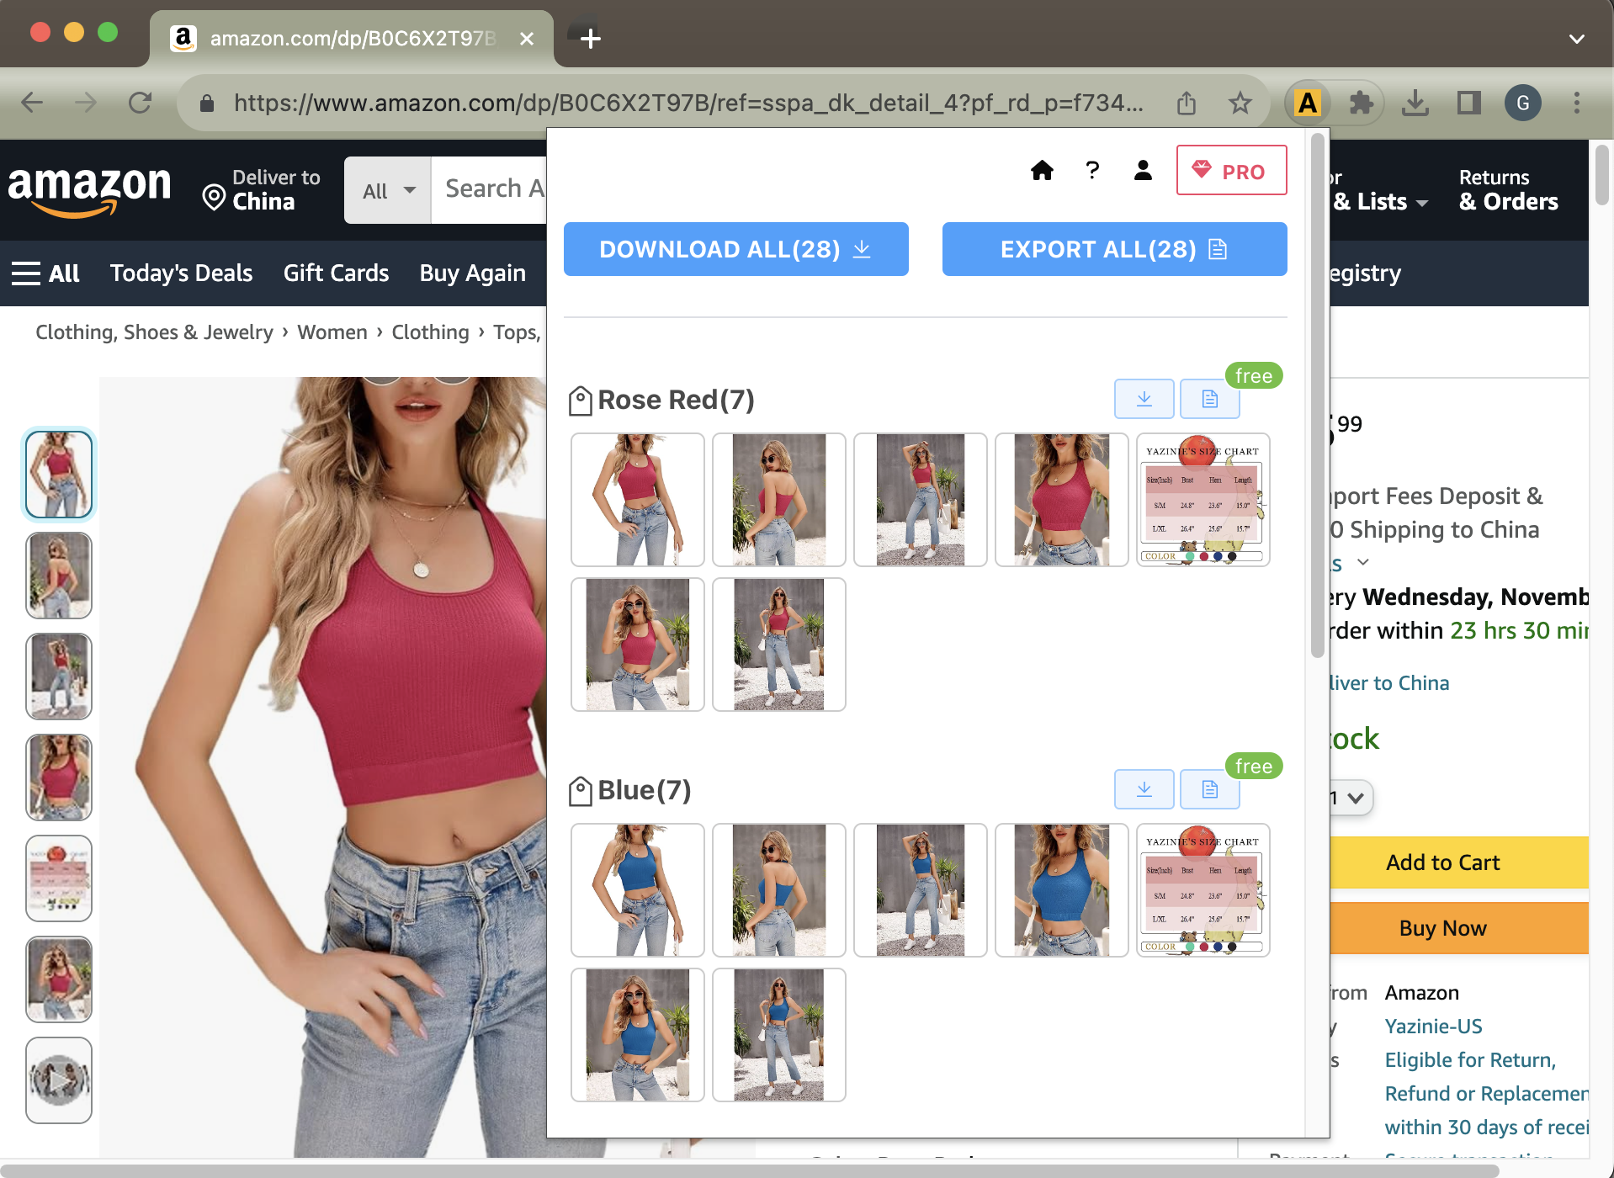The height and width of the screenshot is (1178, 1614).
Task: Select the size chart thumbnail in sidebar
Action: point(58,878)
